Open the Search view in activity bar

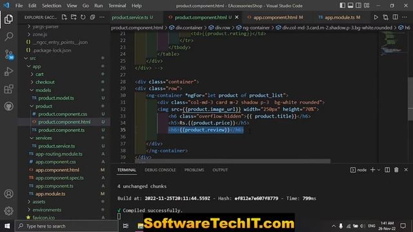point(8,36)
